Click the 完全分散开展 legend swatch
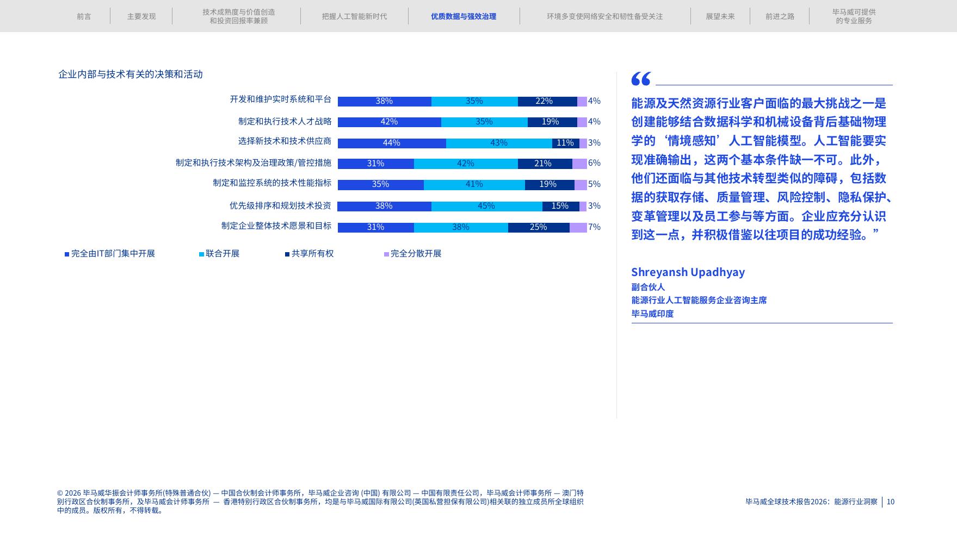 385,253
